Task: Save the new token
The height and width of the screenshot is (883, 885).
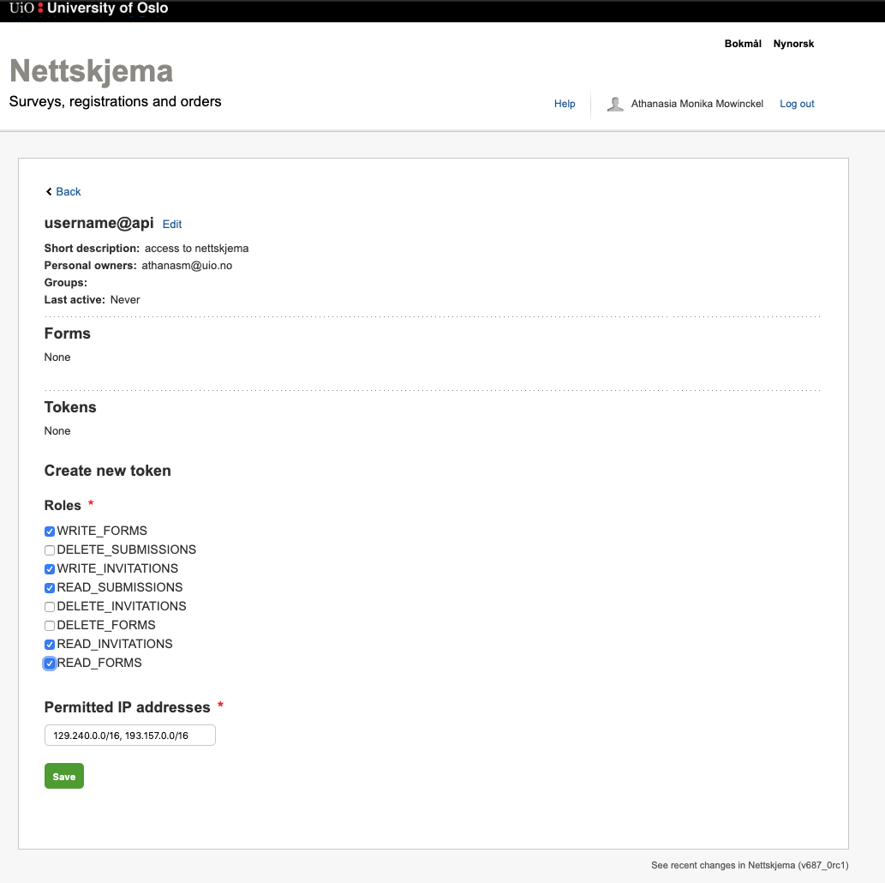Action: pyautogui.click(x=64, y=776)
